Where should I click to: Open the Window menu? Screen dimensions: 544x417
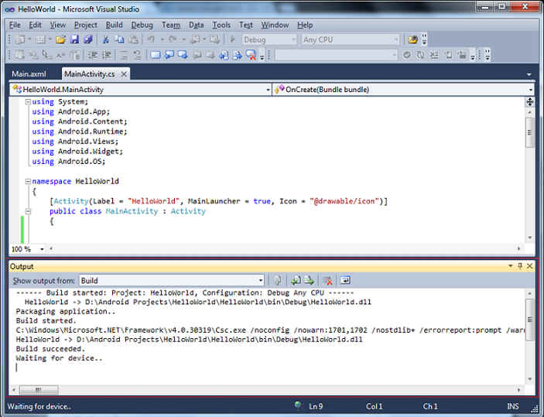point(275,25)
